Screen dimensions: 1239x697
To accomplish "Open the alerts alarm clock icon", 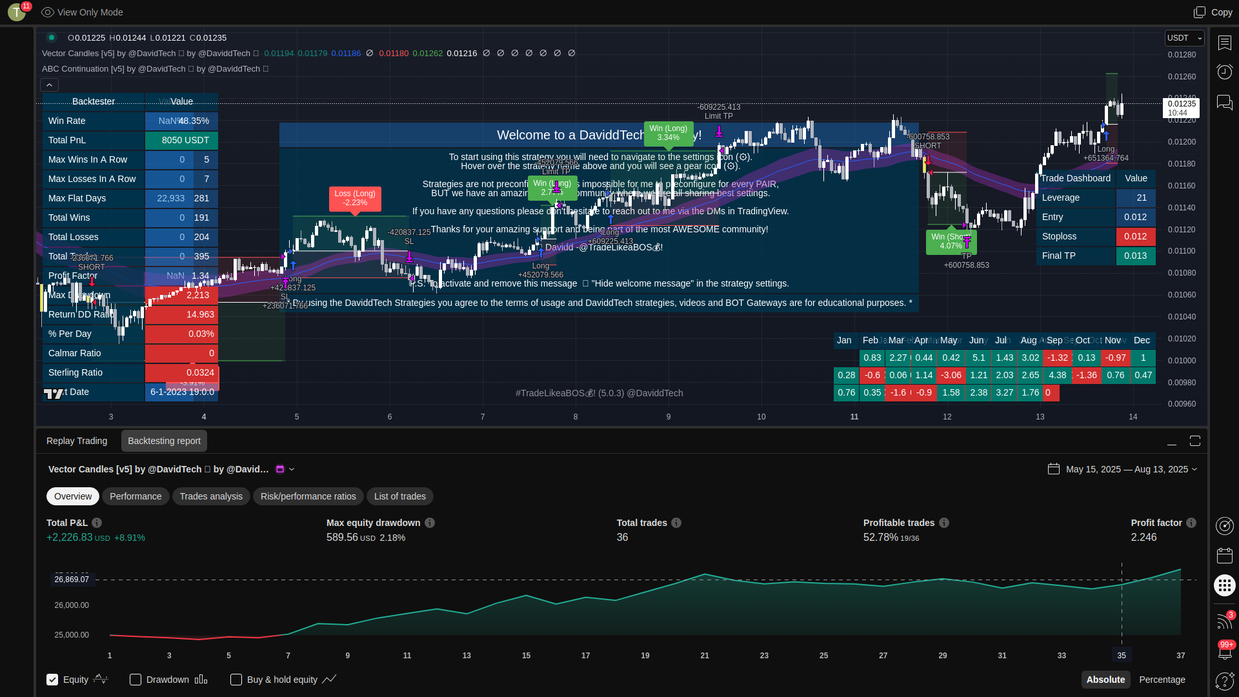I will point(1224,72).
